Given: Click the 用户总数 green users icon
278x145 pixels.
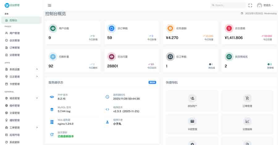Looking at the screenshot, I should tap(53, 28).
